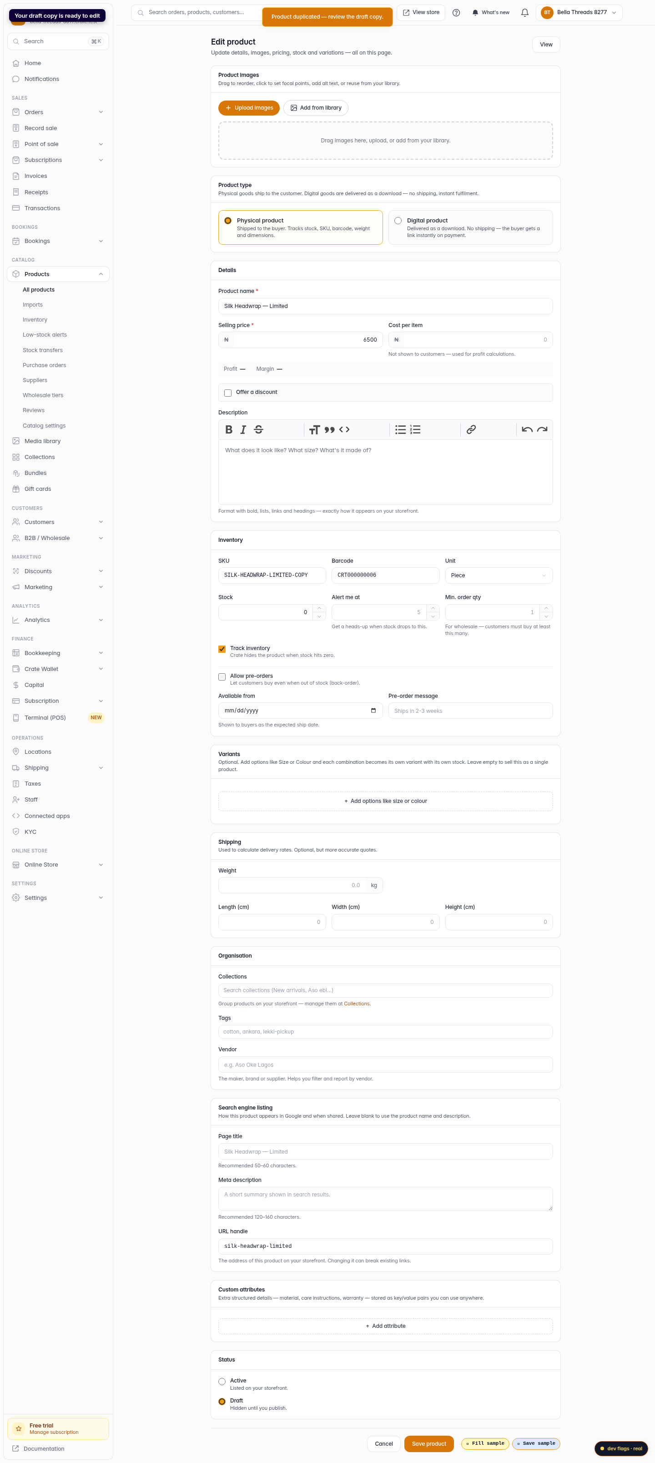
Task: Click the Add attribute button
Action: [x=386, y=1326]
